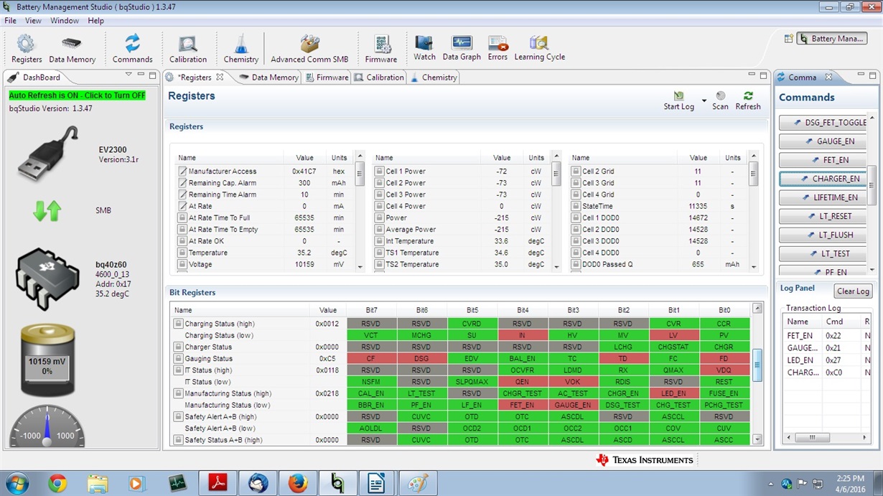This screenshot has width=883, height=496.
Task: Toggle logging for Manufacturing Status row
Action: pyautogui.click(x=179, y=393)
